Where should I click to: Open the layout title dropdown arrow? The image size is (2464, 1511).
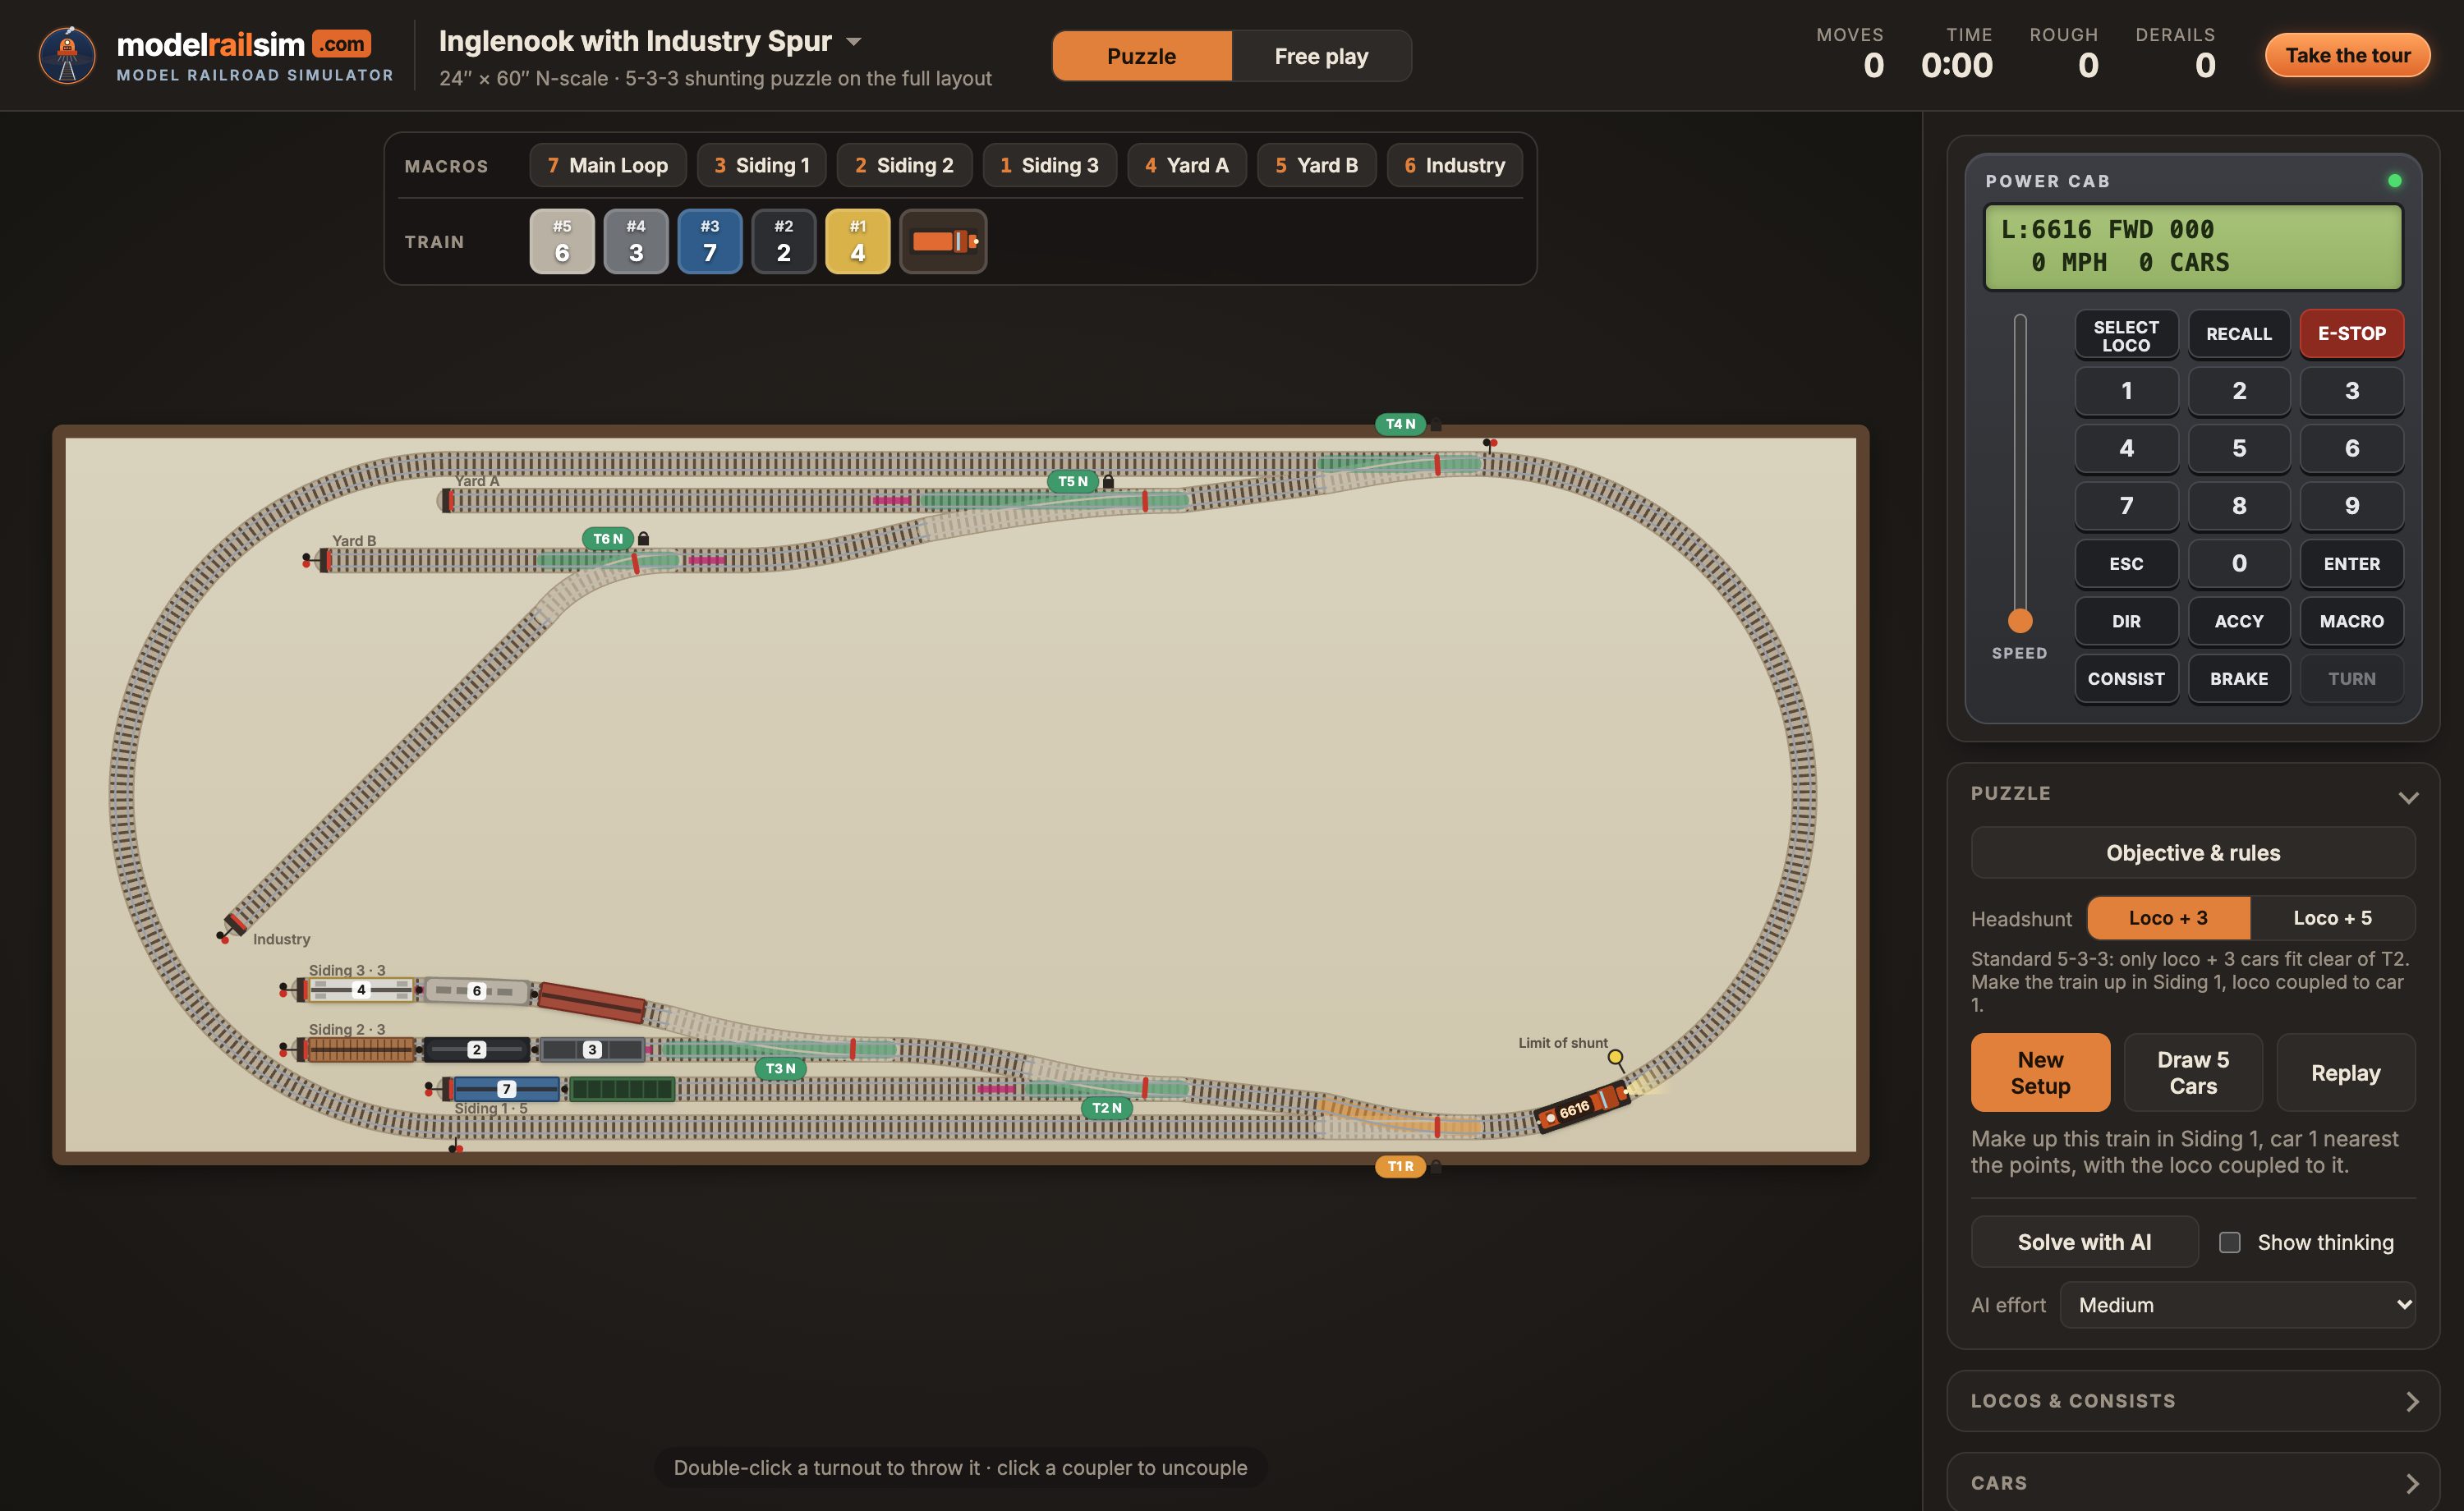click(x=853, y=42)
